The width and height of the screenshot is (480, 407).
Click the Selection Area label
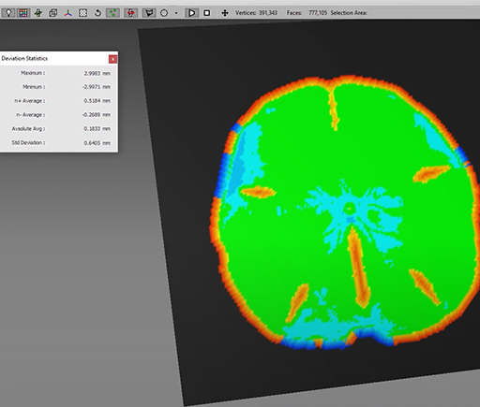(349, 13)
